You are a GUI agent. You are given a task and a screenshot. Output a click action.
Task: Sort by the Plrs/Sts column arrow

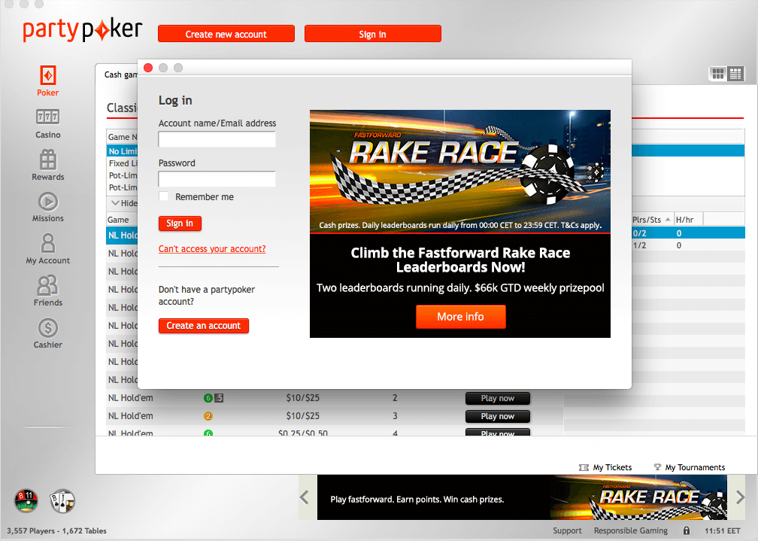pos(668,219)
